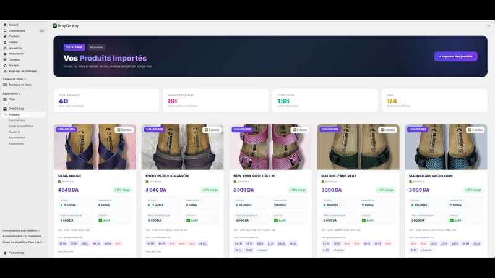This screenshot has width=495, height=278.
Task: Click the +20% marge badge on MADRID GRIS MICRO FIBRE
Action: (x=473, y=190)
